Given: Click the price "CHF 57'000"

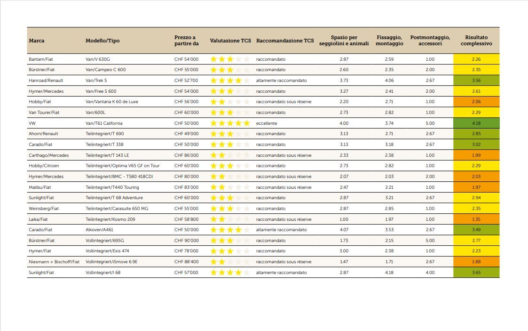Looking at the screenshot, I should [186, 273].
